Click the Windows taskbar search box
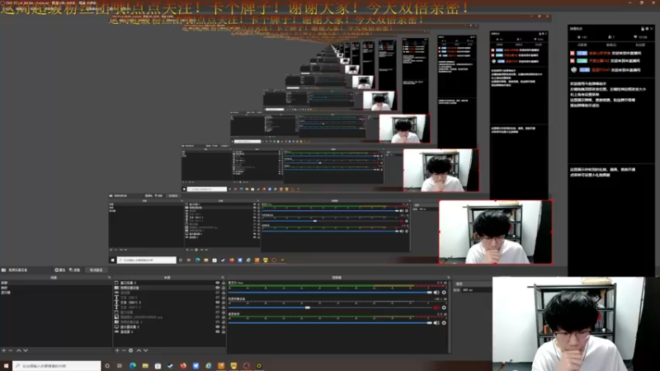This screenshot has height=371, width=660. click(x=57, y=366)
